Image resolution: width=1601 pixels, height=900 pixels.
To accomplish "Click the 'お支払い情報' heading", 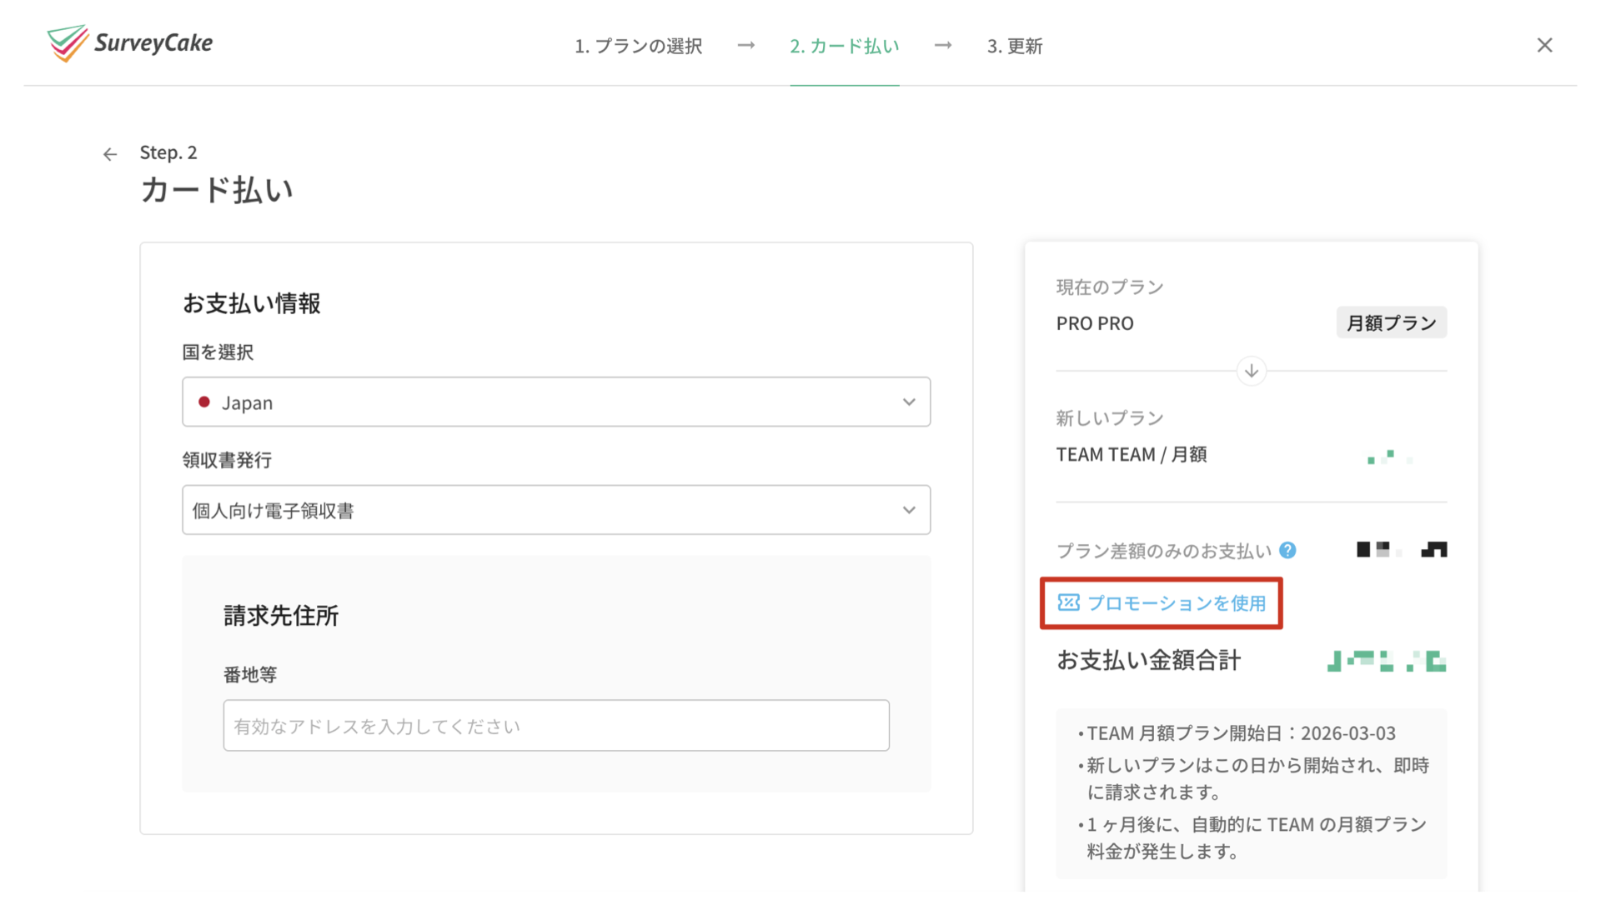I will click(x=251, y=303).
